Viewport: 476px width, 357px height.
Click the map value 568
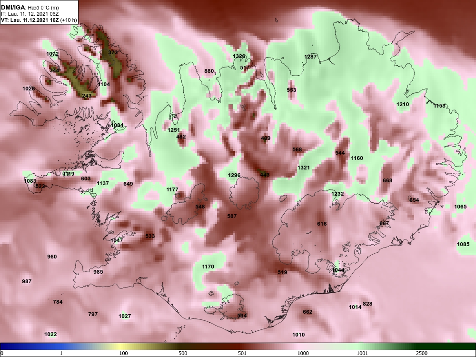pos(297,149)
